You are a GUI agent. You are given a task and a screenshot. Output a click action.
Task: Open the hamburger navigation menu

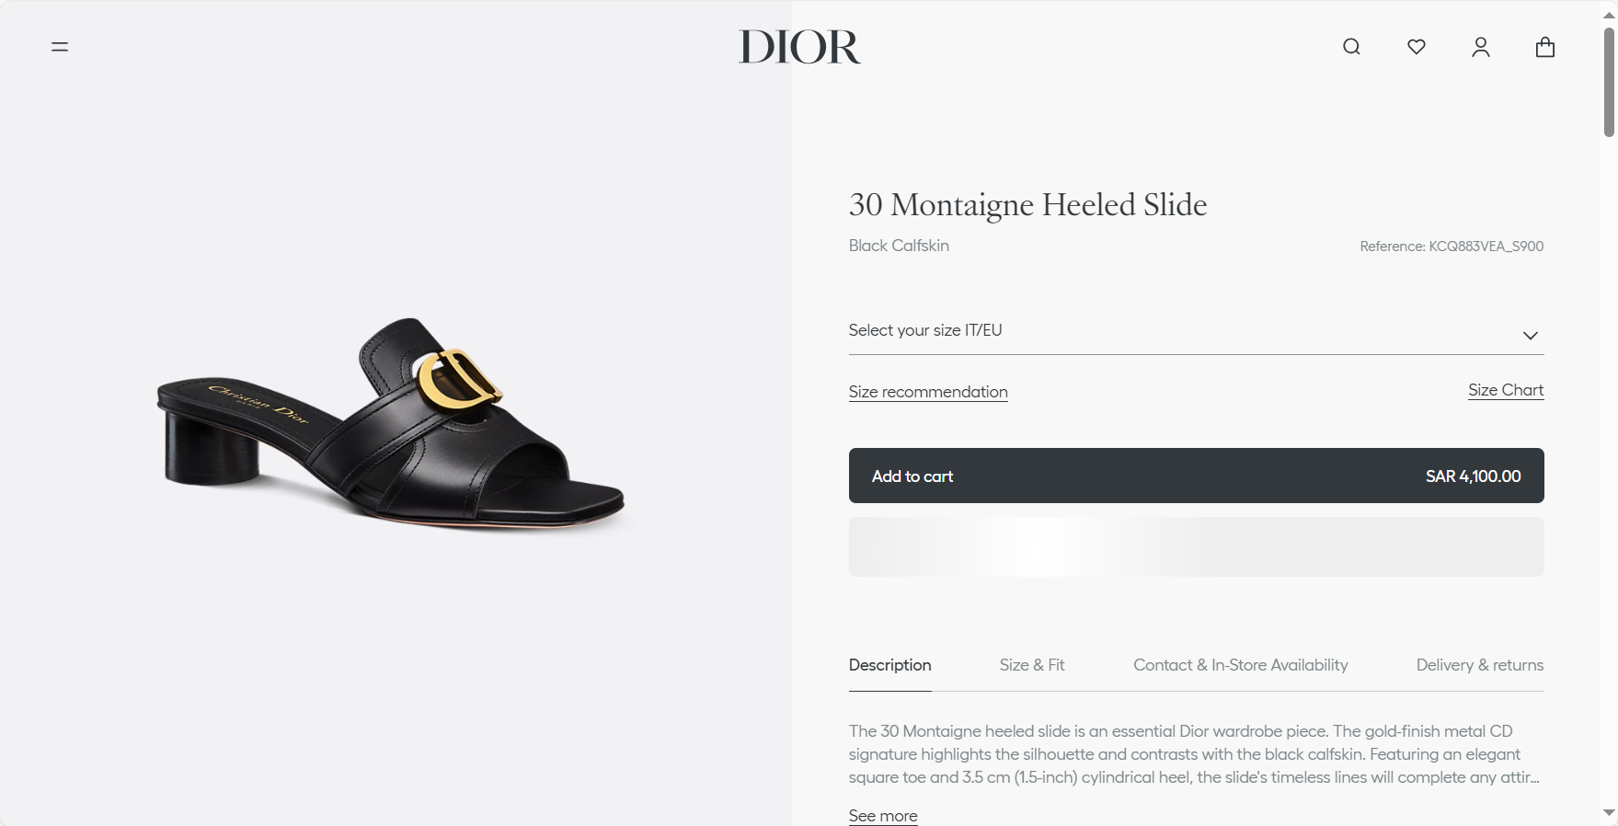click(60, 47)
